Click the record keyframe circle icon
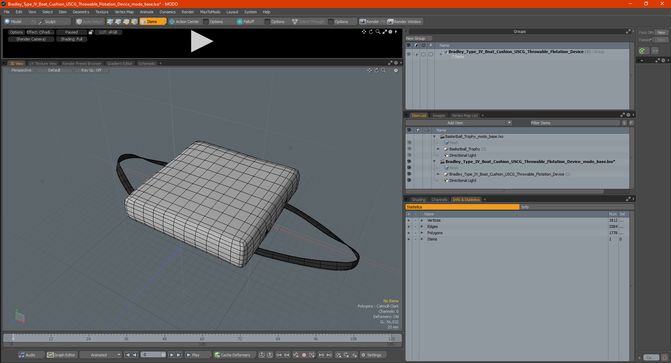 pos(304,355)
